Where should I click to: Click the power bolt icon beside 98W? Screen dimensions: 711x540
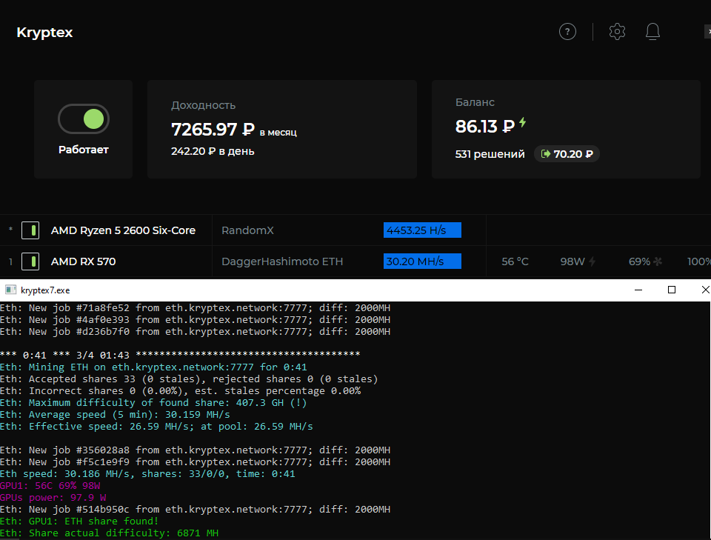click(x=592, y=261)
